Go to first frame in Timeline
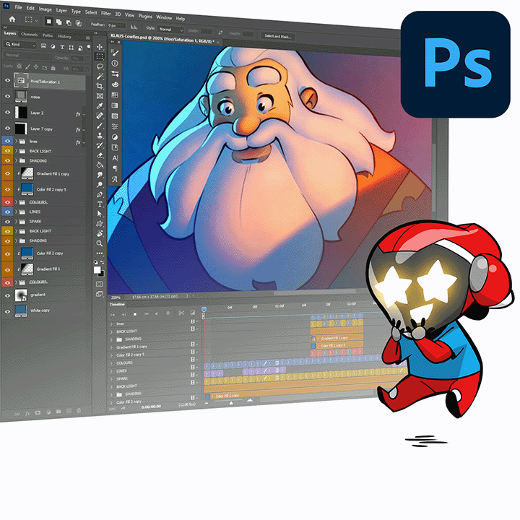Screen dimensions: 520x520 (x=113, y=314)
